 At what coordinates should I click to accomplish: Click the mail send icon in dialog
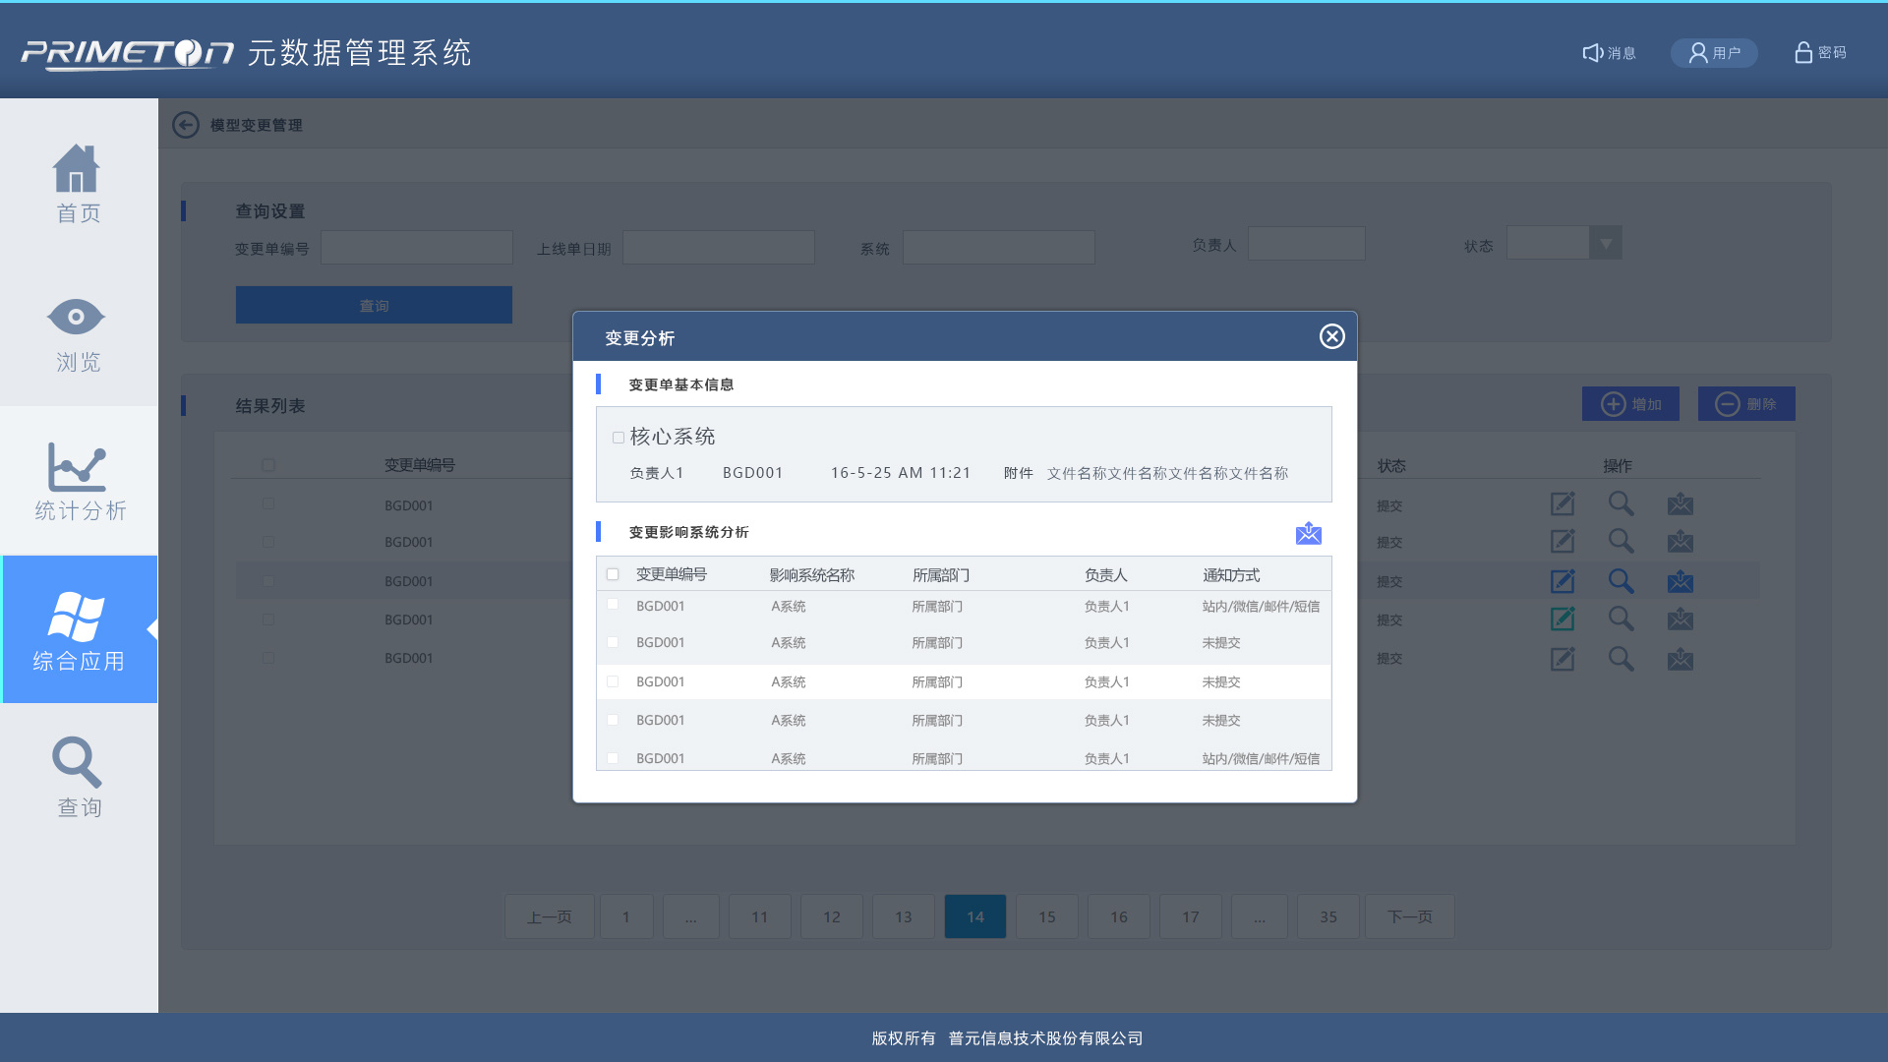[1308, 533]
